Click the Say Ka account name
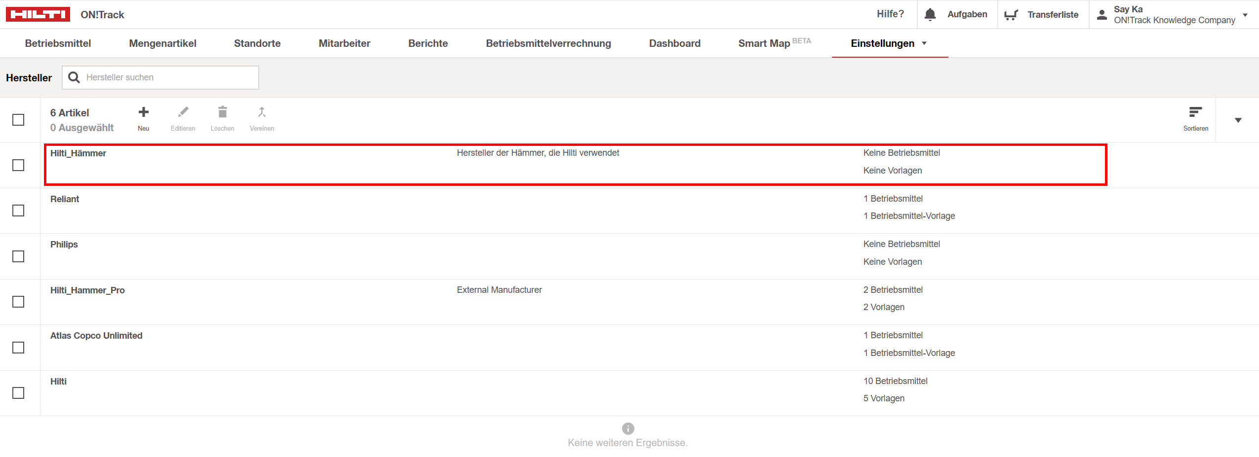The height and width of the screenshot is (457, 1259). pyautogui.click(x=1128, y=9)
